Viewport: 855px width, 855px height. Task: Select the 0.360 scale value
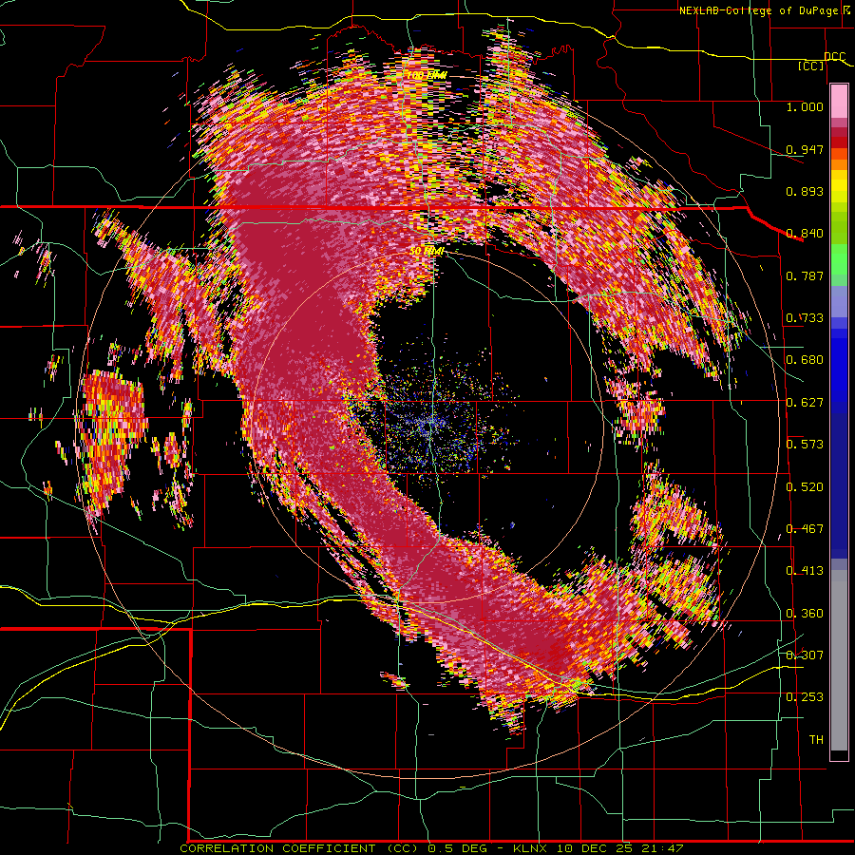click(x=805, y=614)
